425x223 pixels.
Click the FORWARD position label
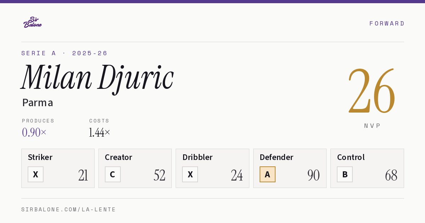click(387, 23)
